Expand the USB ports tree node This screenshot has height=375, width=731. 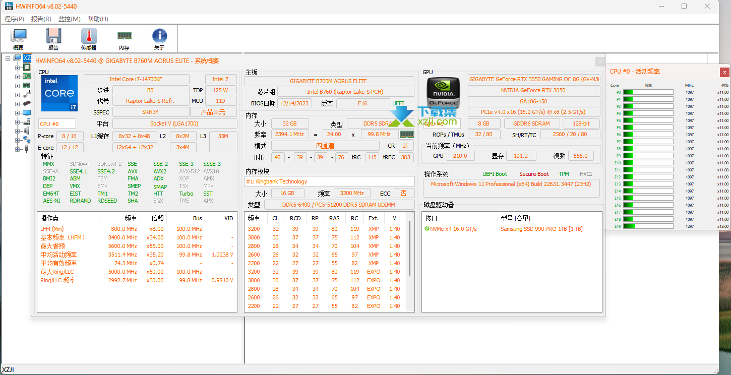tap(17, 149)
